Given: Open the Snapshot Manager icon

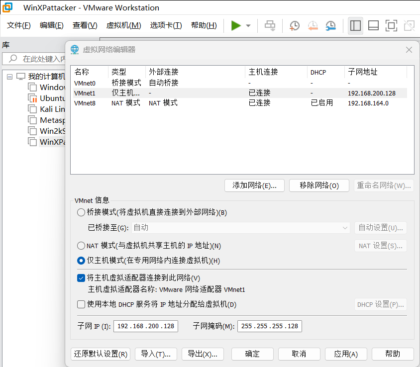Looking at the screenshot, I should (x=331, y=26).
